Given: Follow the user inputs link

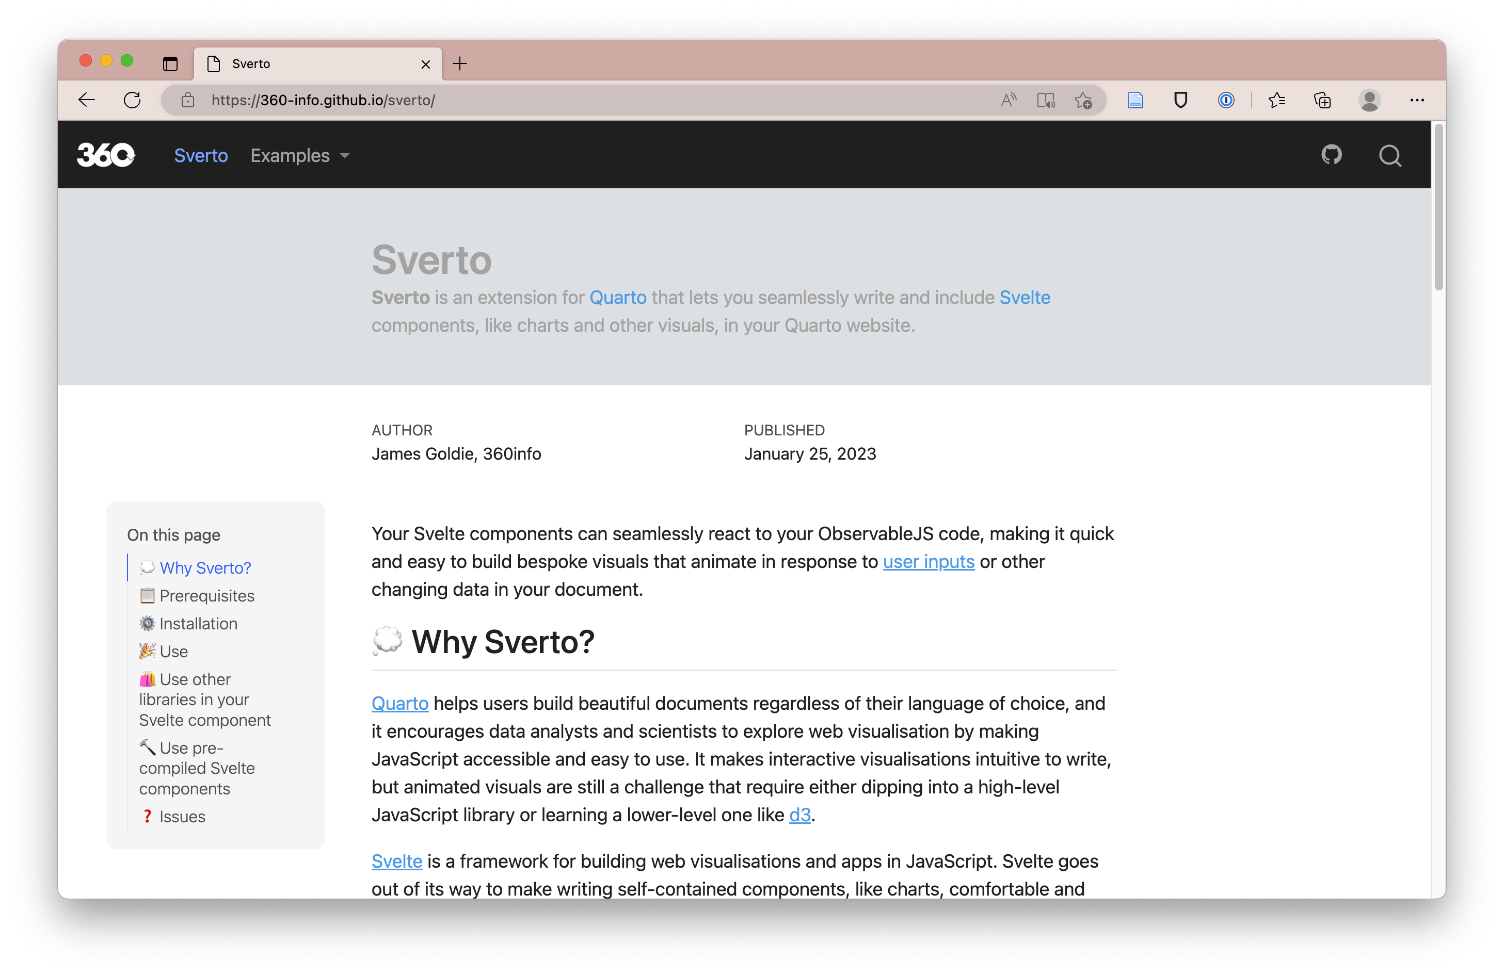Looking at the screenshot, I should point(929,561).
